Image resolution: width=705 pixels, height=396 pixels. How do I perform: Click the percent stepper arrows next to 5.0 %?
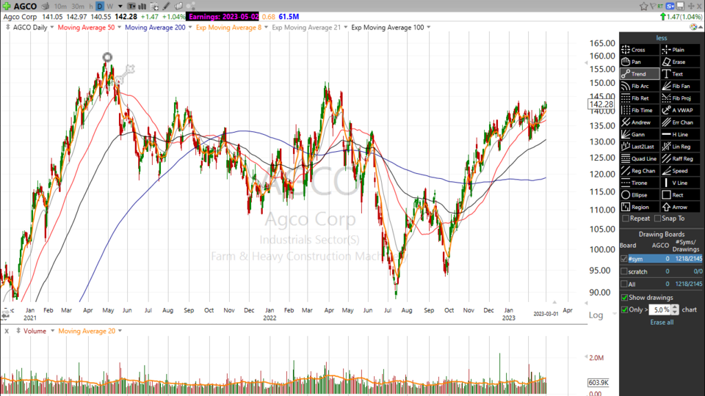click(675, 309)
